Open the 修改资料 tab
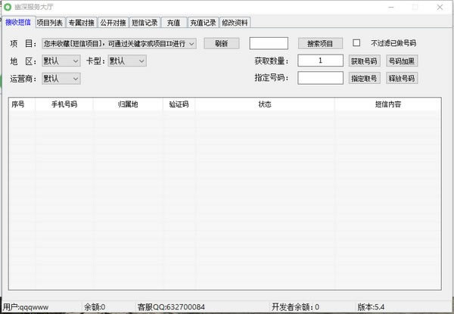Viewport: 454px width, 314px height. click(x=235, y=23)
